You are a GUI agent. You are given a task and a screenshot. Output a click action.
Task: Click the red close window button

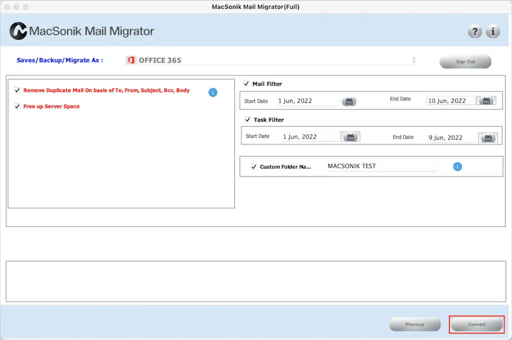tap(7, 7)
